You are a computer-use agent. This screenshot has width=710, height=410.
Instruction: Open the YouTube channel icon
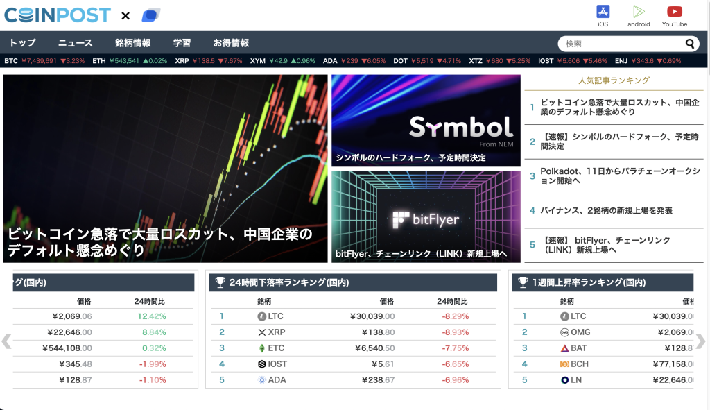tap(674, 11)
